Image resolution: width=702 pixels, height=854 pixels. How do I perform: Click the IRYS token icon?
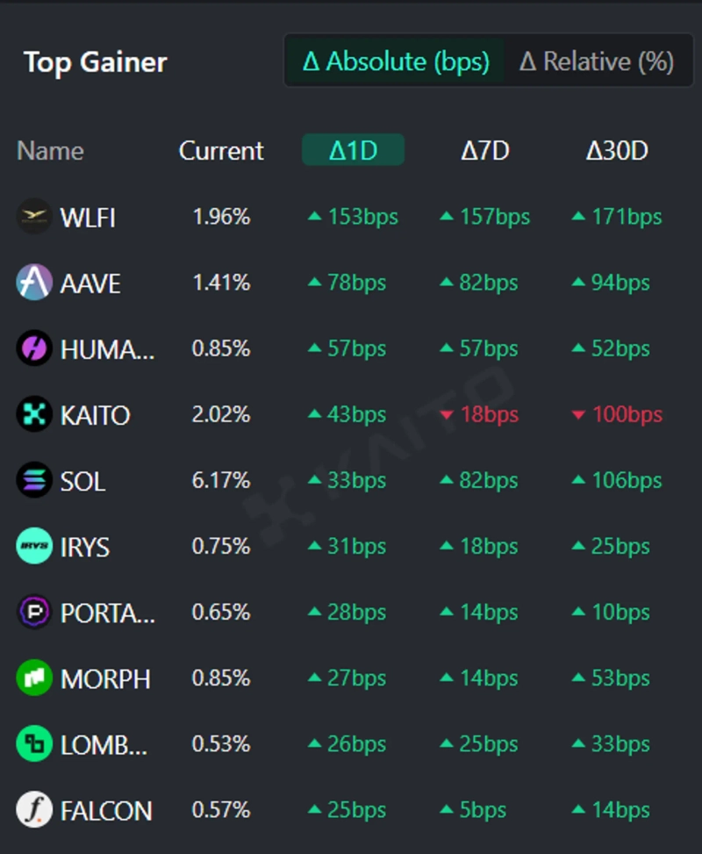(34, 546)
